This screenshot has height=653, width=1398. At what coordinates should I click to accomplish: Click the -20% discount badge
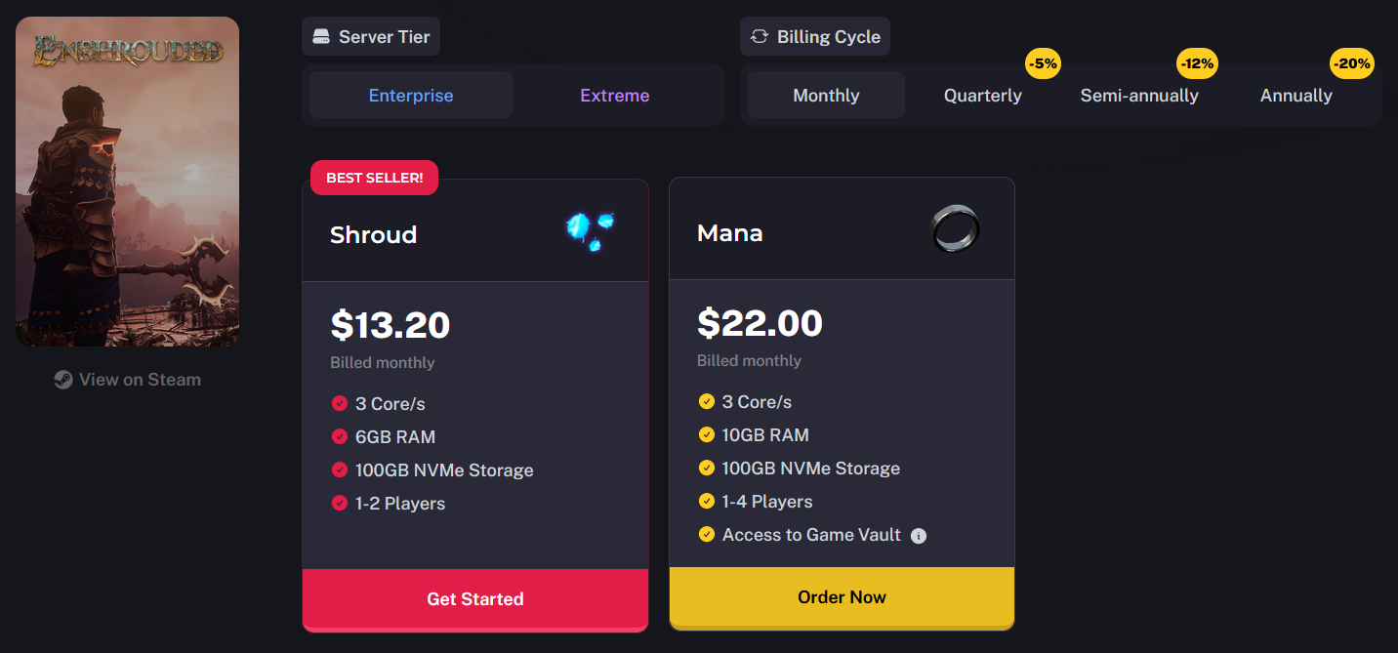tap(1352, 64)
